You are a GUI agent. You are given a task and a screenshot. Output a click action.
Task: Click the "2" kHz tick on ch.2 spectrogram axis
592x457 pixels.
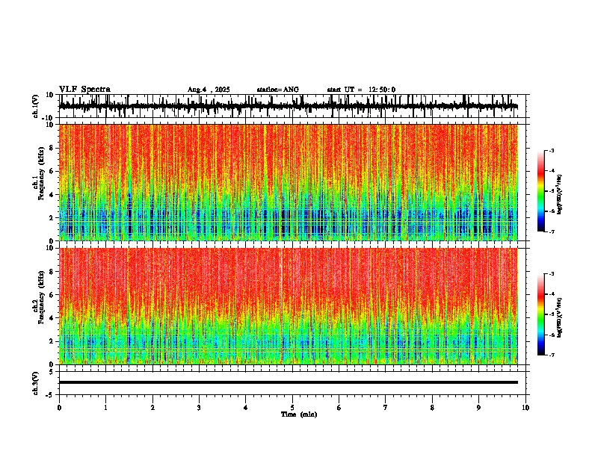point(52,341)
